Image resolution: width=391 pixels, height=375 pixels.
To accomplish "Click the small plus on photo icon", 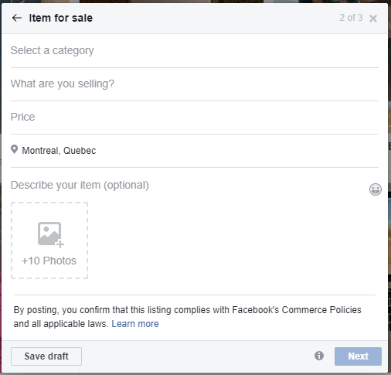I will (60, 244).
